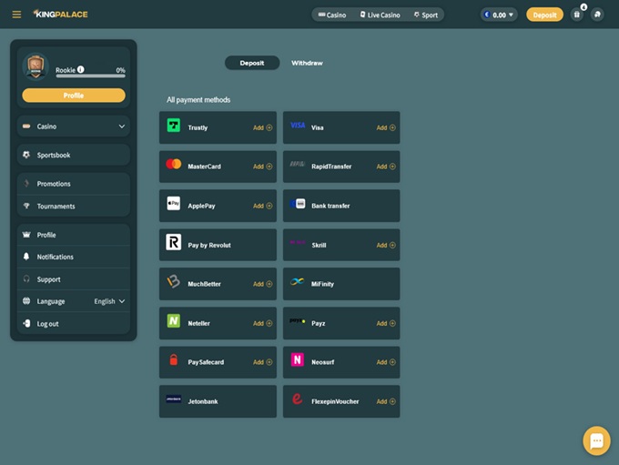Click Log out in sidebar
This screenshot has height=465, width=619.
(x=47, y=324)
